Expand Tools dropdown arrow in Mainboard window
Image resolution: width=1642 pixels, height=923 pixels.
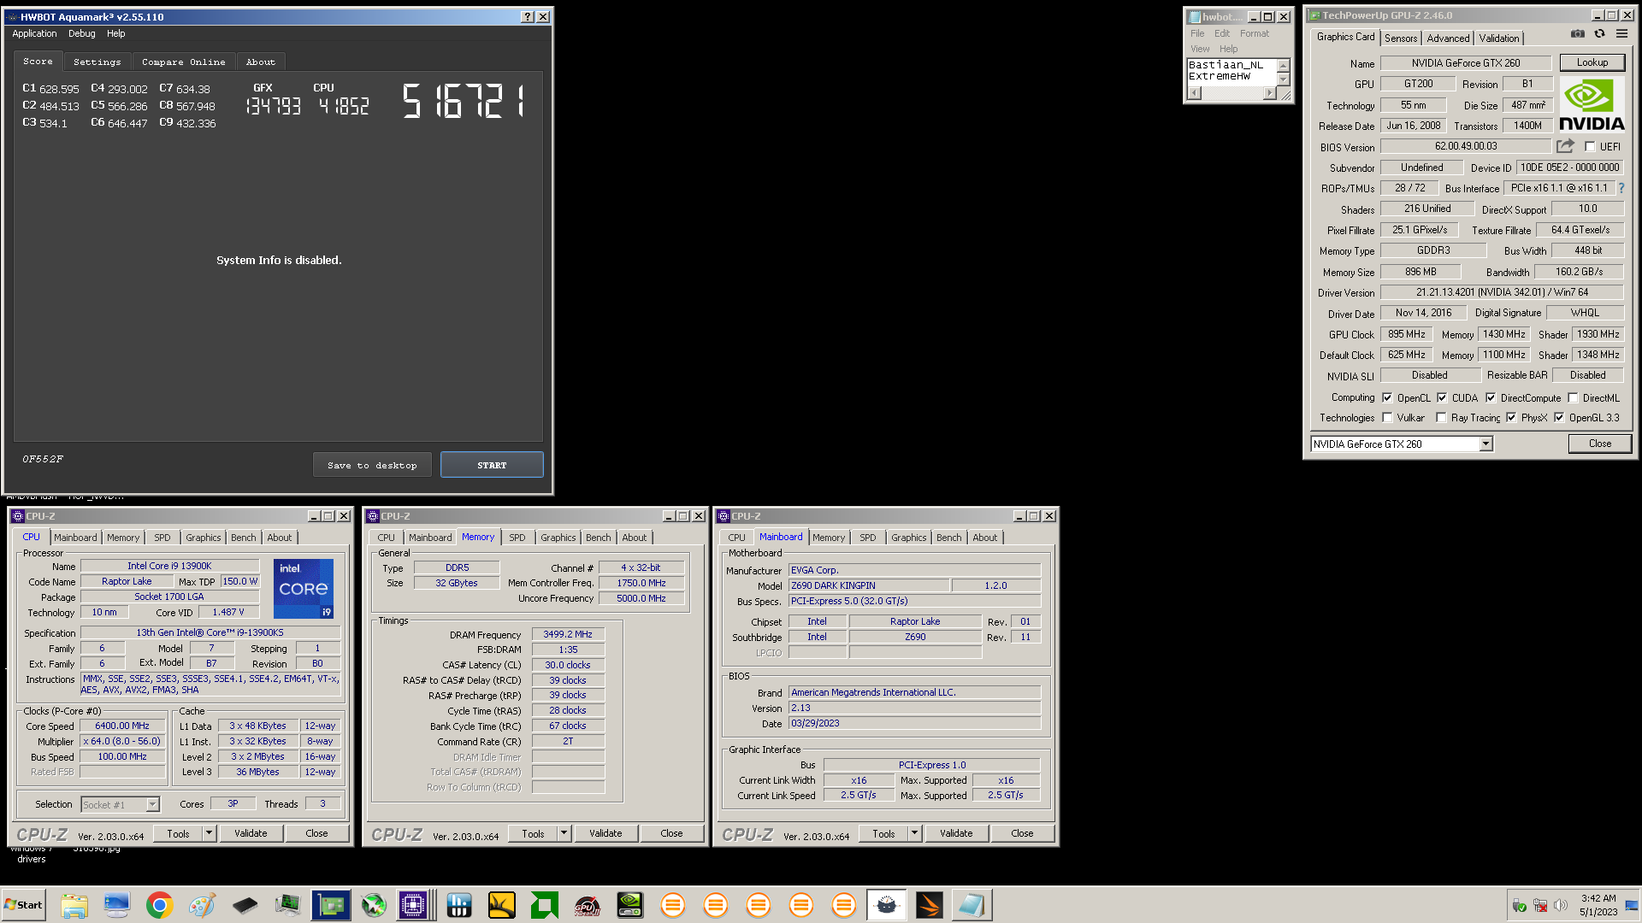coord(914,833)
